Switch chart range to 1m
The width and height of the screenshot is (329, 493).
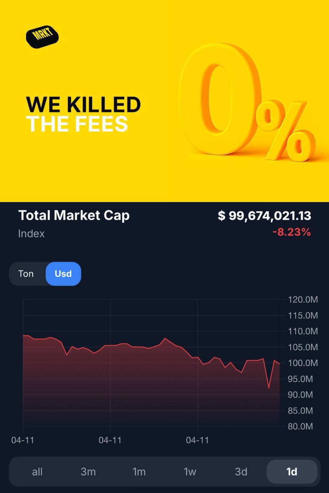[139, 471]
